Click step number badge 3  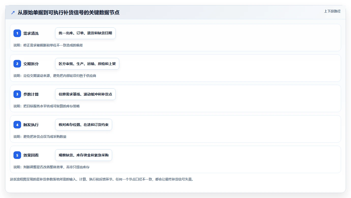point(17,94)
